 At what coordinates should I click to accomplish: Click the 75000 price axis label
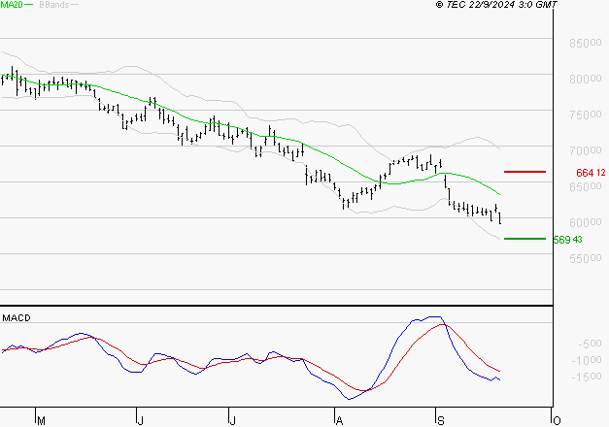586,115
